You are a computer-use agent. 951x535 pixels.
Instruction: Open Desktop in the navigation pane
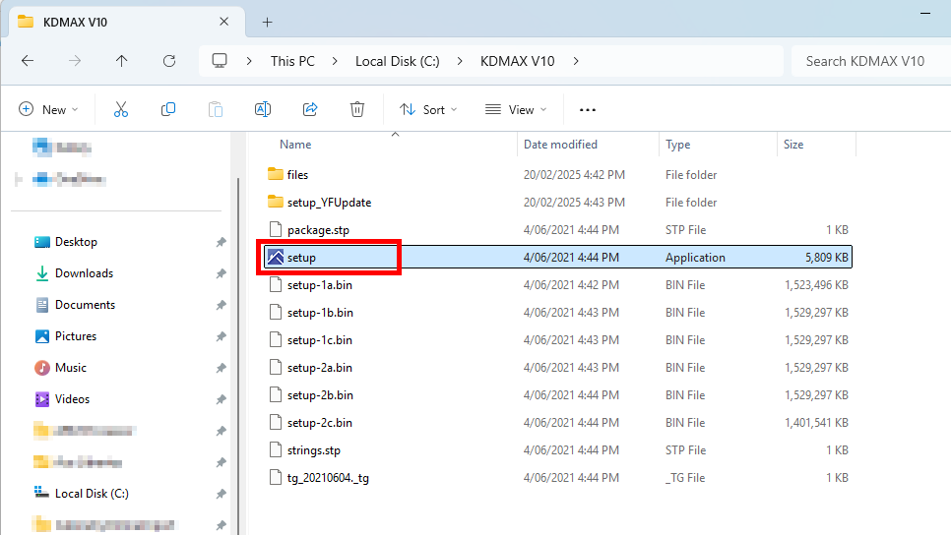pos(76,242)
